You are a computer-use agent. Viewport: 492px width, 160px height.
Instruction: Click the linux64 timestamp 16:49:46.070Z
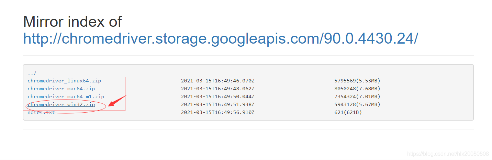coord(217,81)
